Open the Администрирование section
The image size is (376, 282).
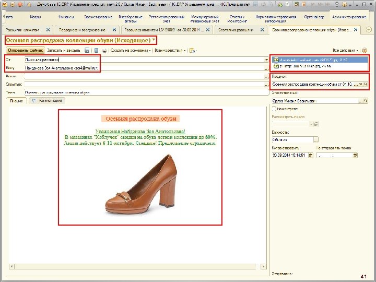[x=349, y=17]
